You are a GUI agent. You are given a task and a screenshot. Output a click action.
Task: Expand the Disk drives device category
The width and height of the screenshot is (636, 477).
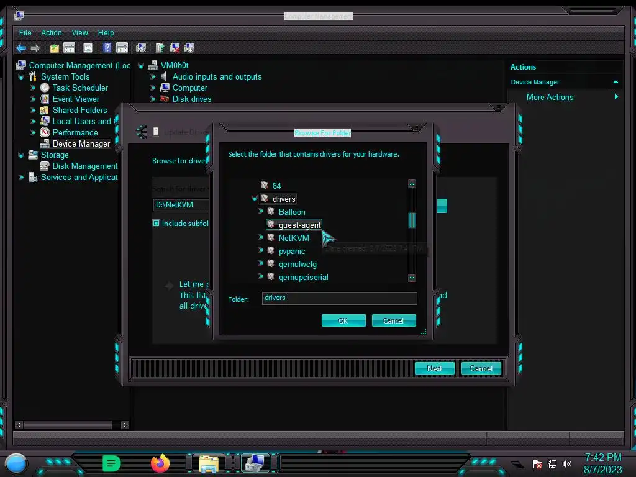[153, 99]
